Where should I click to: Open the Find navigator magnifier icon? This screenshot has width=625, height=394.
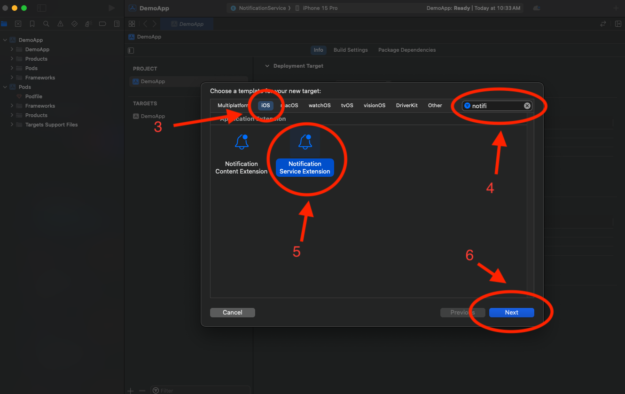(46, 24)
